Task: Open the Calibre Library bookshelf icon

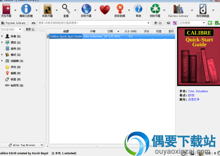Action: point(178,9)
